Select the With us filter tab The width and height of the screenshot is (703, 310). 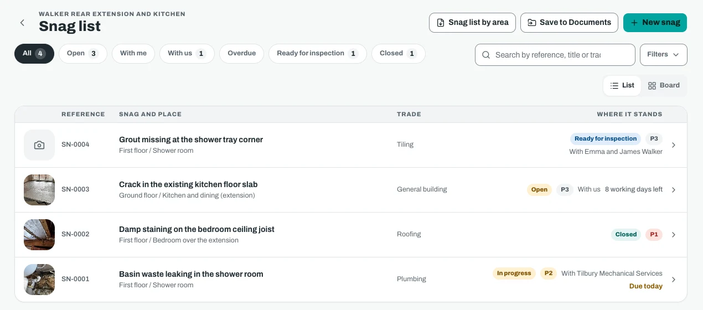point(187,54)
